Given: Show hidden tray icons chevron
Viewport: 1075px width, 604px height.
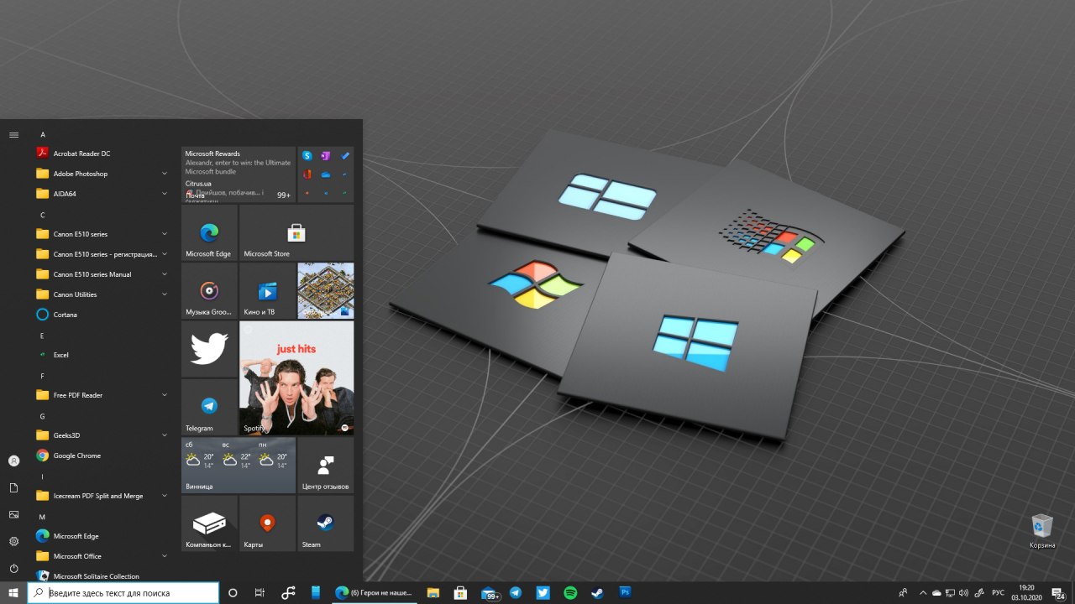Looking at the screenshot, I should point(923,592).
